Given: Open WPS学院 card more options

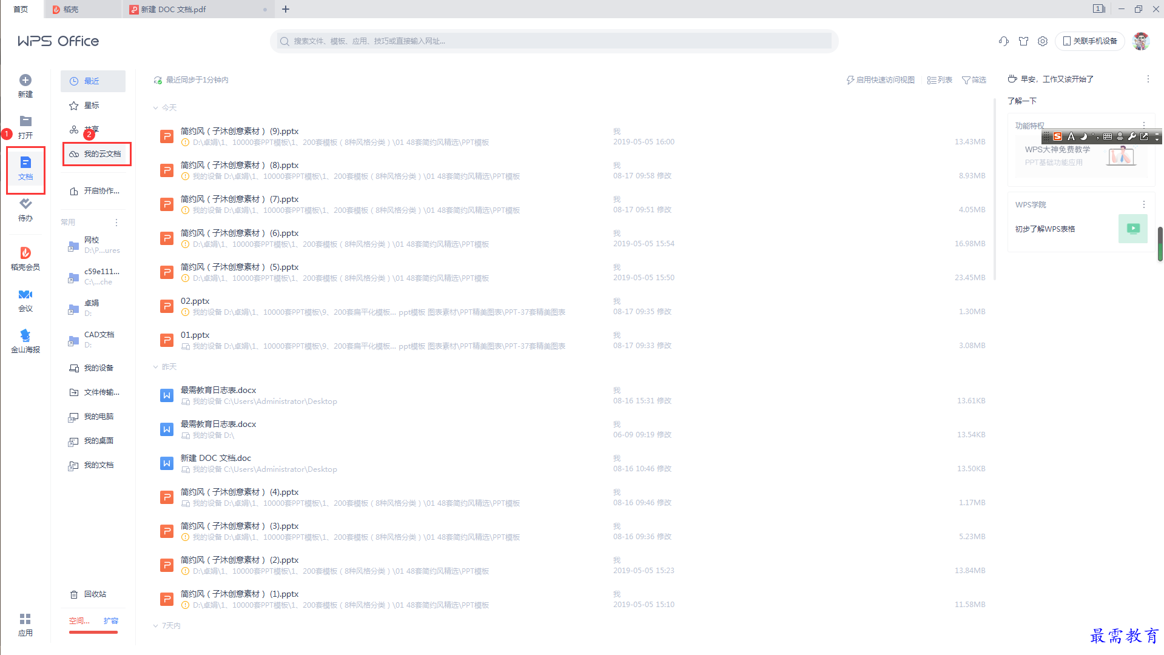Looking at the screenshot, I should [1144, 205].
